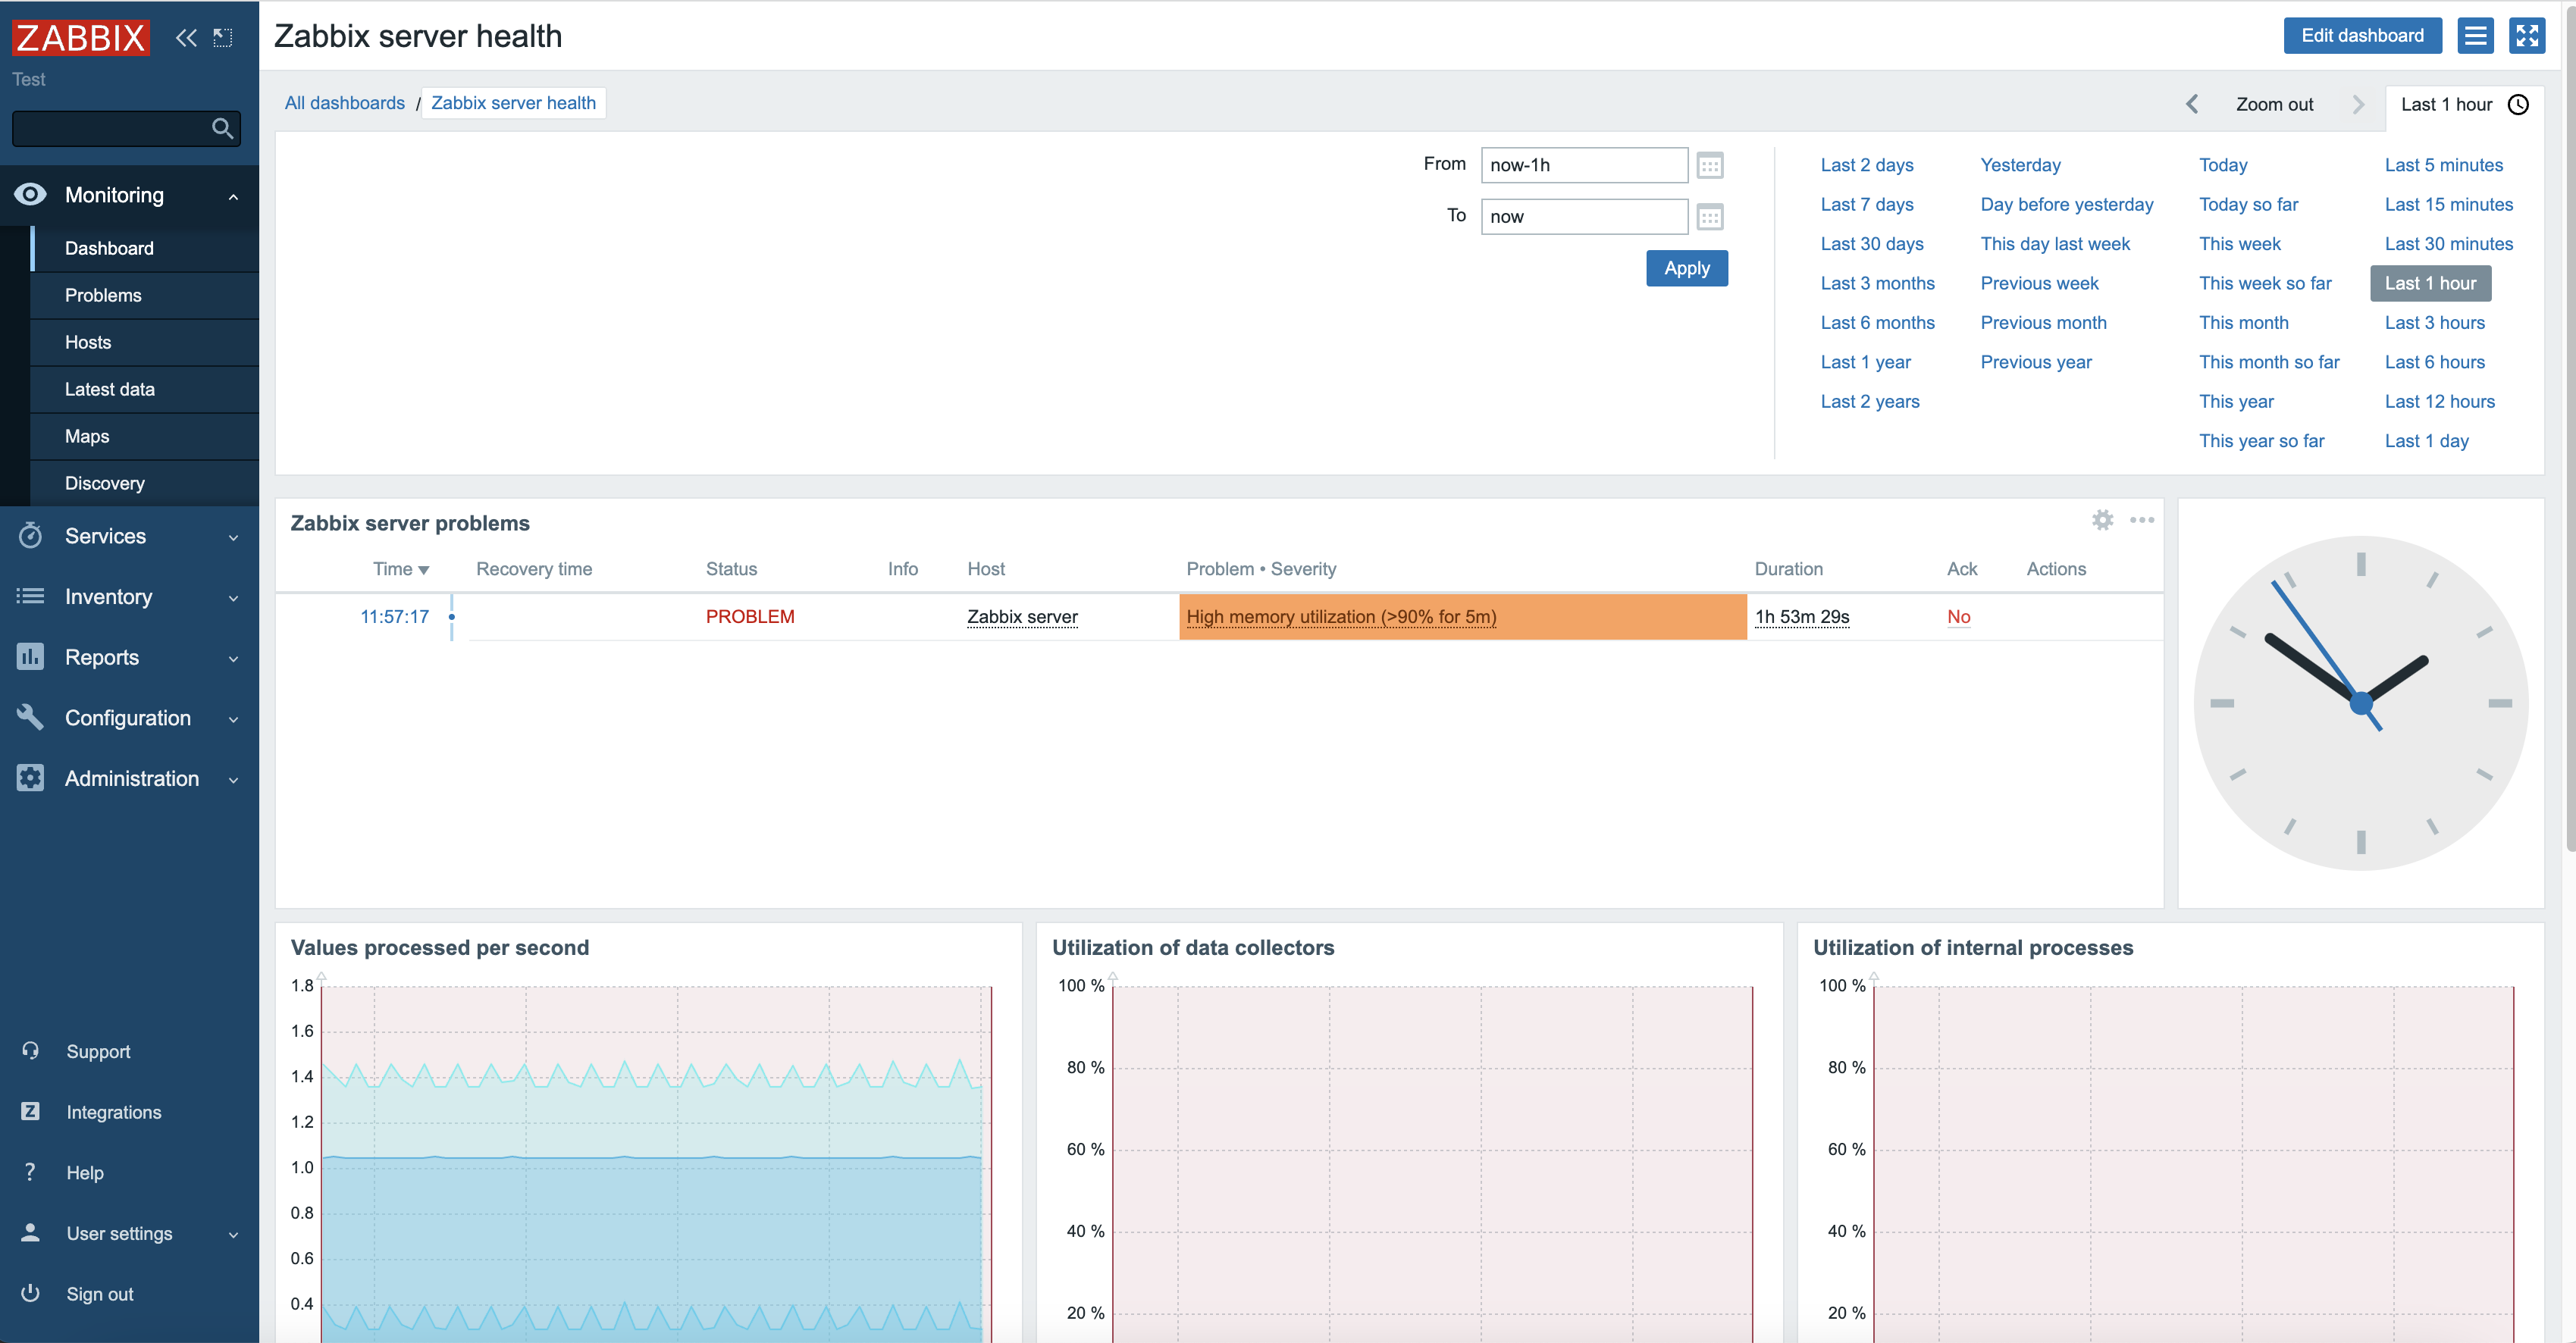Open the Problems menu item
This screenshot has height=1343, width=2576.
[103, 295]
